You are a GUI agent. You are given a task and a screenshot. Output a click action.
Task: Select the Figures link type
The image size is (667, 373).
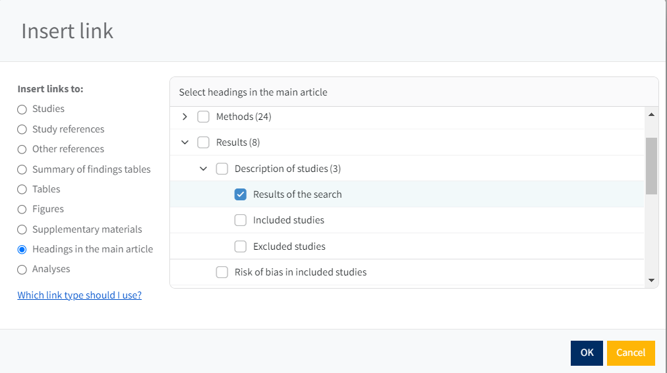coord(22,210)
